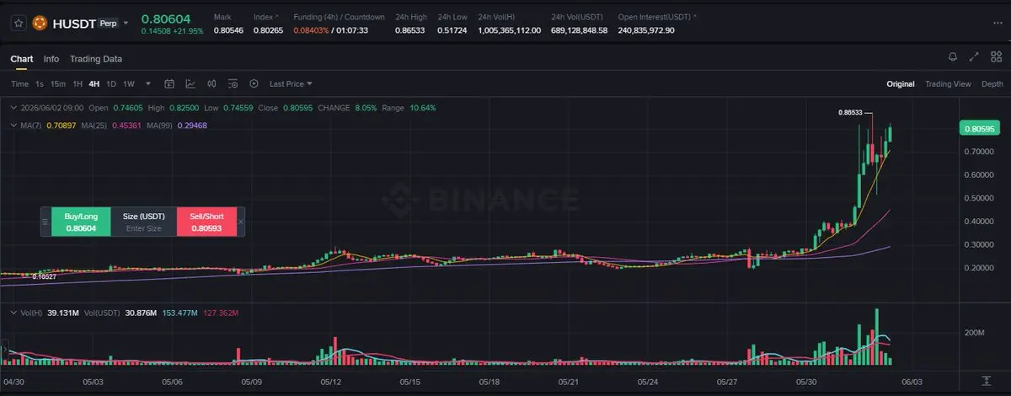Image resolution: width=1011 pixels, height=396 pixels.
Task: Collapse the Vol indicator row chevron
Action: click(12, 313)
